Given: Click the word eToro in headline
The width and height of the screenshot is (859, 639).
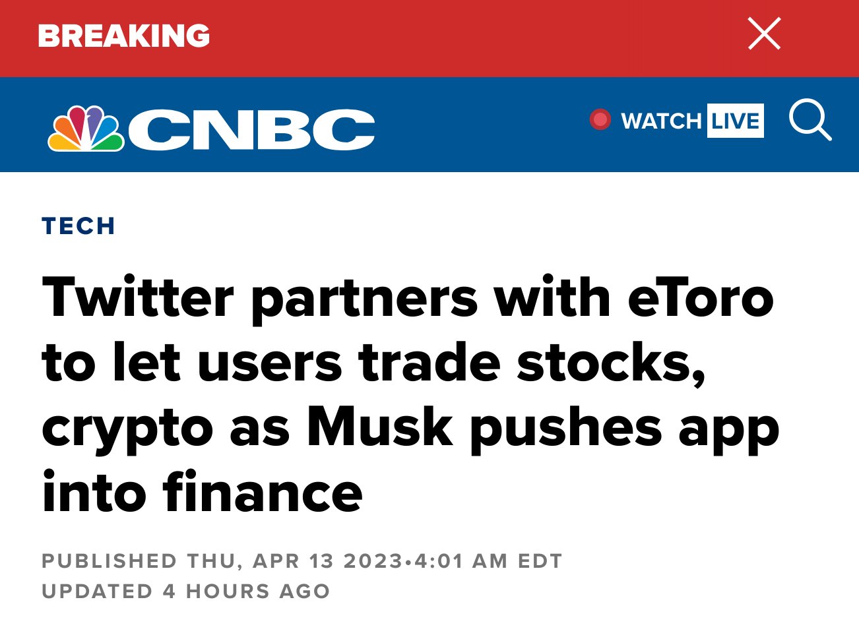Looking at the screenshot, I should click(x=700, y=298).
